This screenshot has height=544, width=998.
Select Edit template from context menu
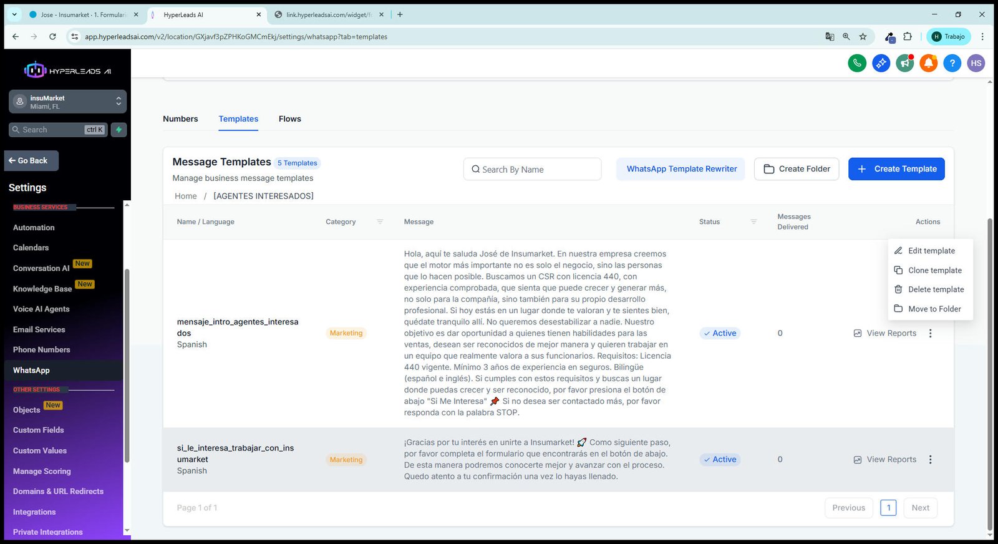[x=931, y=251]
